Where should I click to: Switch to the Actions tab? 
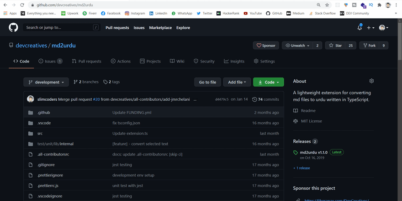(x=121, y=61)
